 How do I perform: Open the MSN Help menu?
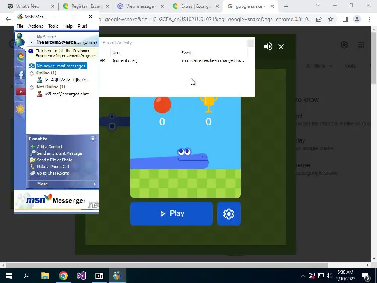[x=68, y=26]
